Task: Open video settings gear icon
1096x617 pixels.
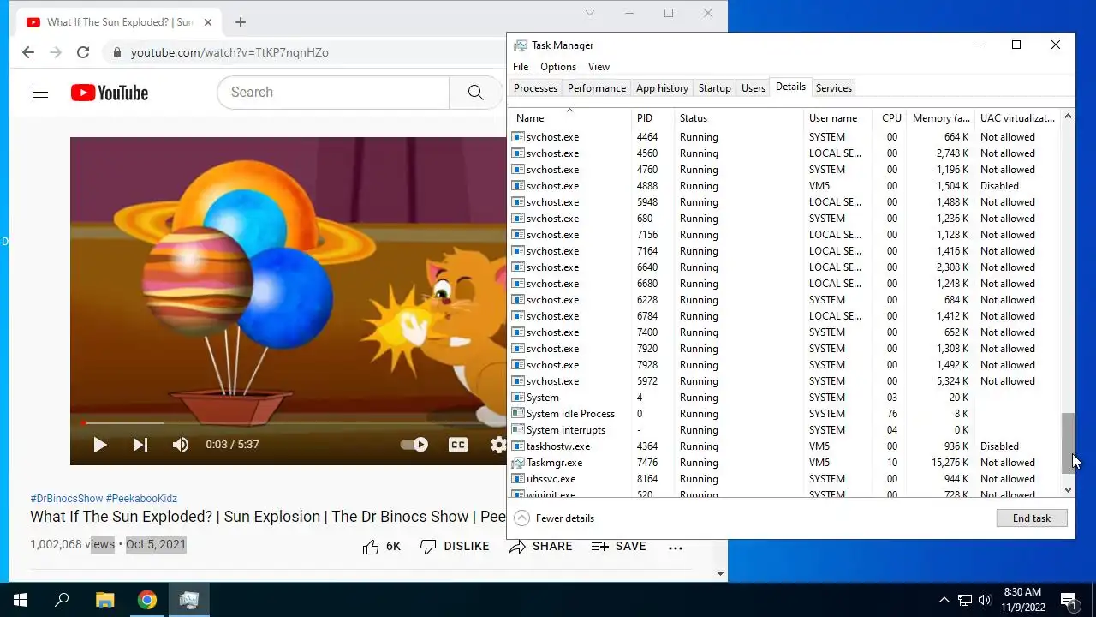Action: point(498,445)
